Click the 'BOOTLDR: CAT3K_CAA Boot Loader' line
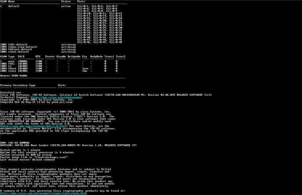 pyautogui.click(x=68, y=145)
